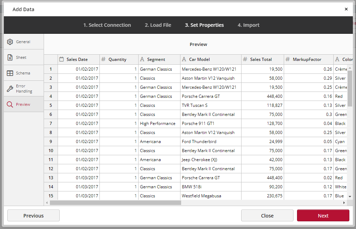Select the Segment column header
Image resolution: width=356 pixels, height=229 pixels.
[159, 59]
